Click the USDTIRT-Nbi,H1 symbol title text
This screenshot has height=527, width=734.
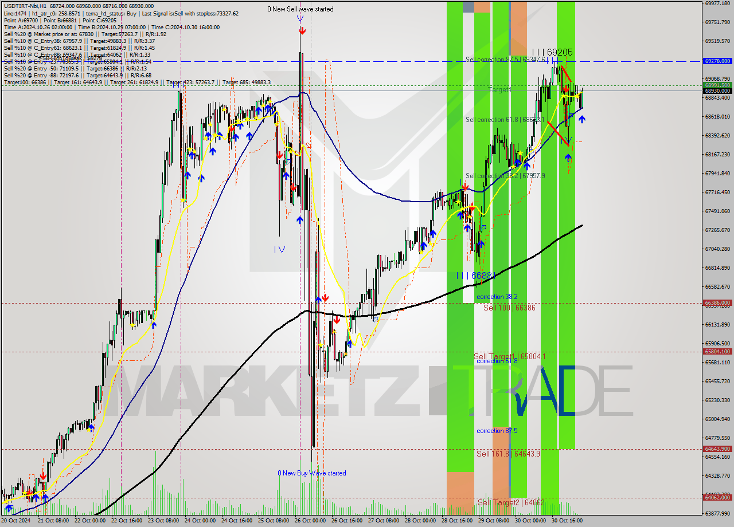25,6
